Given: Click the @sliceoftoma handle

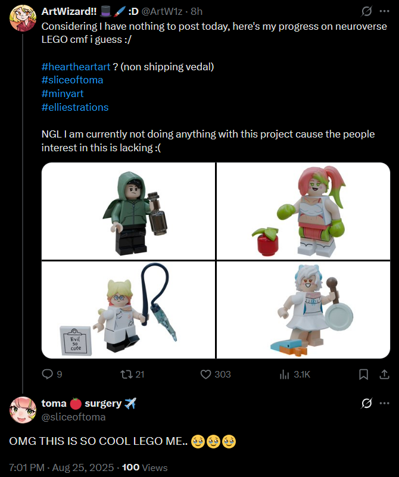Looking at the screenshot, I should (x=73, y=417).
